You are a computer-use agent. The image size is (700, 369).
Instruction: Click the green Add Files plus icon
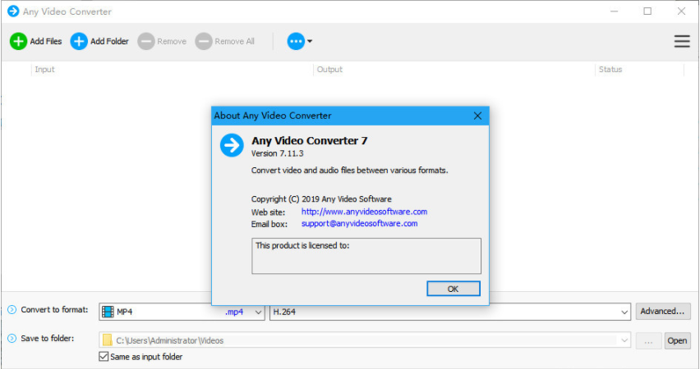(18, 42)
